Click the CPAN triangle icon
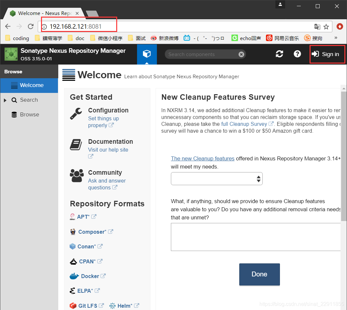The height and width of the screenshot is (310, 347). tap(73, 261)
